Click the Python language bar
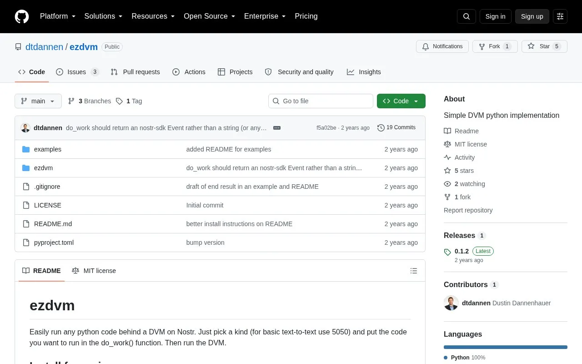This screenshot has width=582, height=364. click(506, 347)
